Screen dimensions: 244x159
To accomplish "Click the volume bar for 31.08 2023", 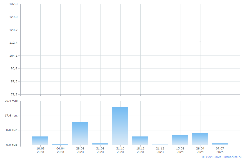I will (x=101, y=144).
